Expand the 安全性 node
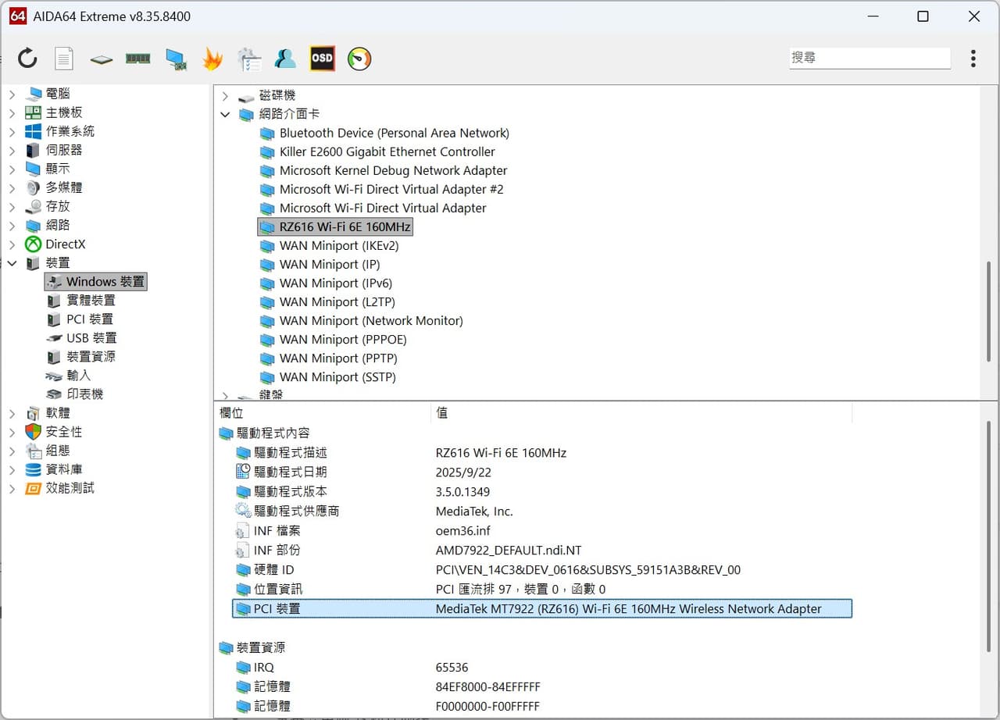The image size is (1000, 720). pyautogui.click(x=12, y=432)
